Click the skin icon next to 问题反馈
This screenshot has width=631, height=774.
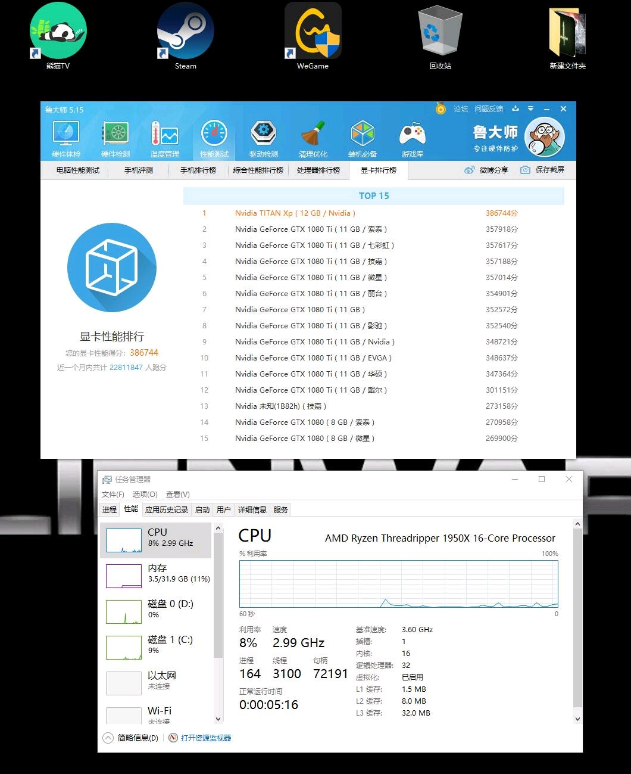tap(516, 108)
